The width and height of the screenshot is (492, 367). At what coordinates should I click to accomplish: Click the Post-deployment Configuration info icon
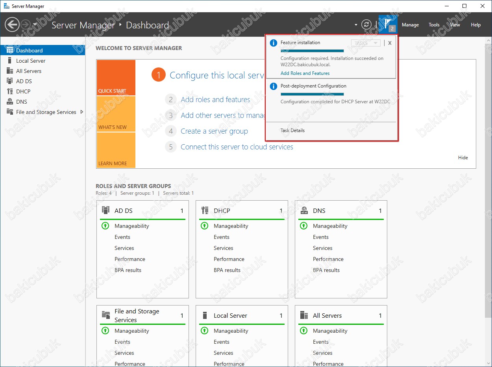(273, 86)
